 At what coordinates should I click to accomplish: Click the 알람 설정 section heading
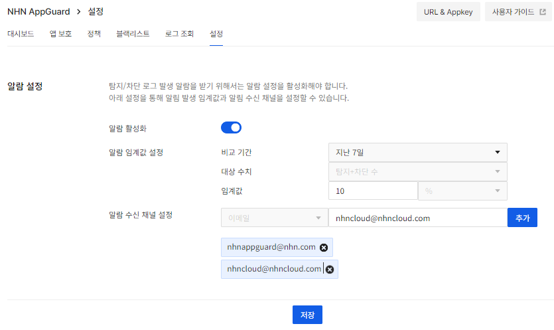tap(25, 86)
